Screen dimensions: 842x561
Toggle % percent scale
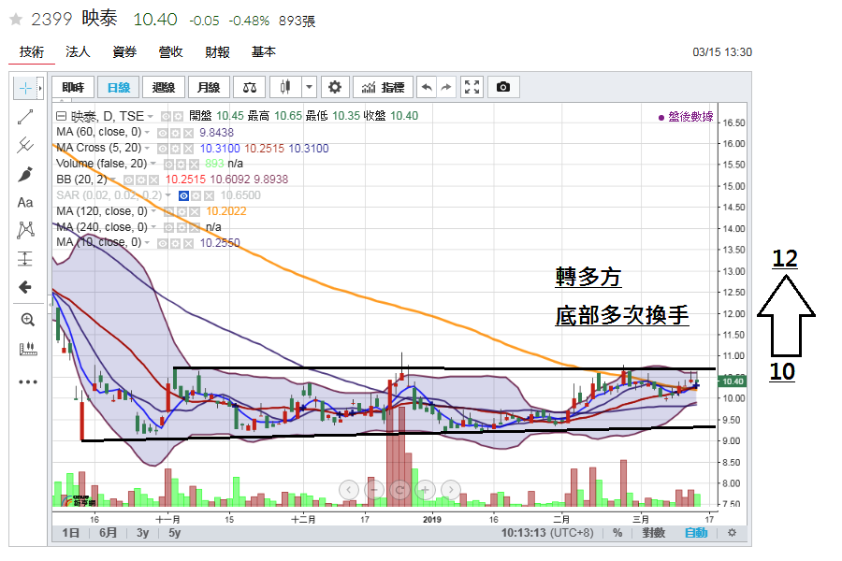tap(617, 533)
